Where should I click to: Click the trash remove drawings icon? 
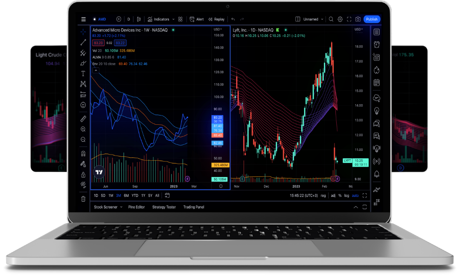[x=83, y=199]
